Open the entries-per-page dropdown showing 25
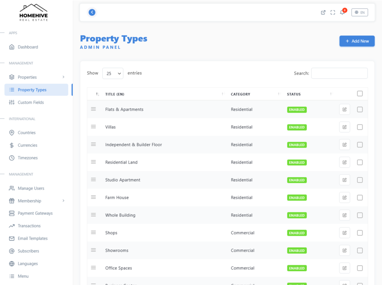The width and height of the screenshot is (382, 285). [113, 73]
